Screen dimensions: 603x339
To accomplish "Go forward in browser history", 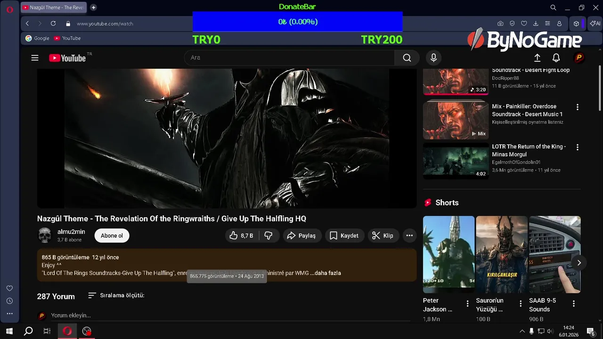I will pos(40,24).
